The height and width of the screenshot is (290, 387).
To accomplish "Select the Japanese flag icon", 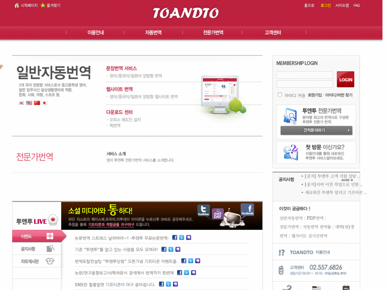I will (45, 103).
